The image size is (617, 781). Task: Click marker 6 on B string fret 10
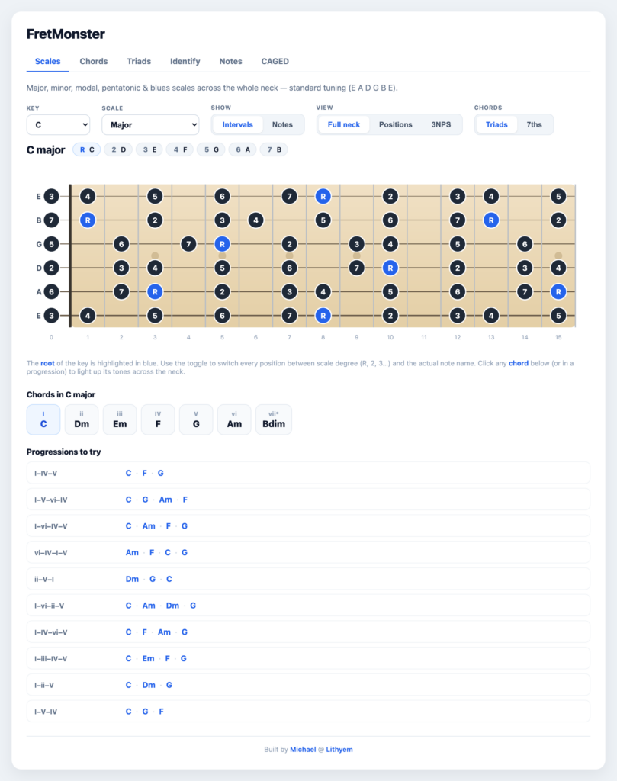(390, 220)
